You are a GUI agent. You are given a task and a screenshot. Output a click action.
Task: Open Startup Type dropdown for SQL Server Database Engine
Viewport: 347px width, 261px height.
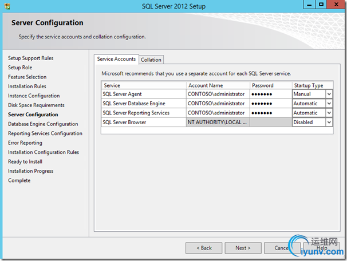(329, 103)
